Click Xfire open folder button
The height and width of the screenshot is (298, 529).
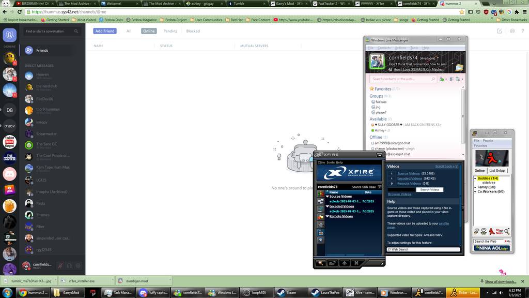pyautogui.click(x=333, y=263)
